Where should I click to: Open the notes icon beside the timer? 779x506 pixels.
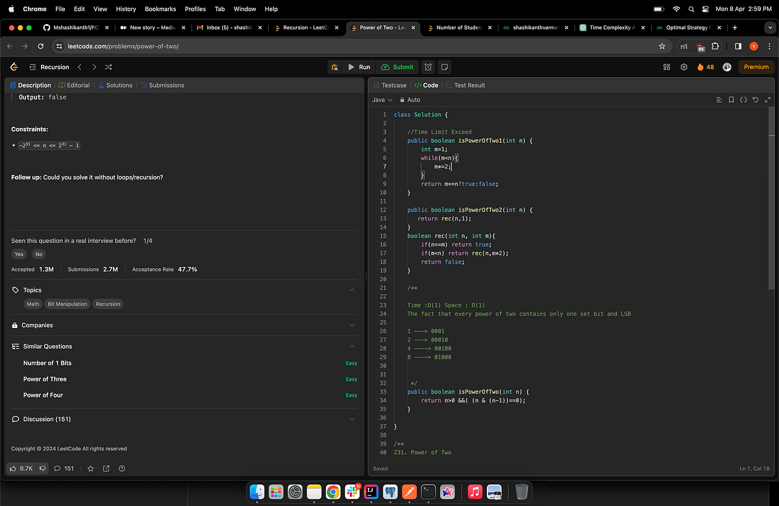pyautogui.click(x=445, y=67)
